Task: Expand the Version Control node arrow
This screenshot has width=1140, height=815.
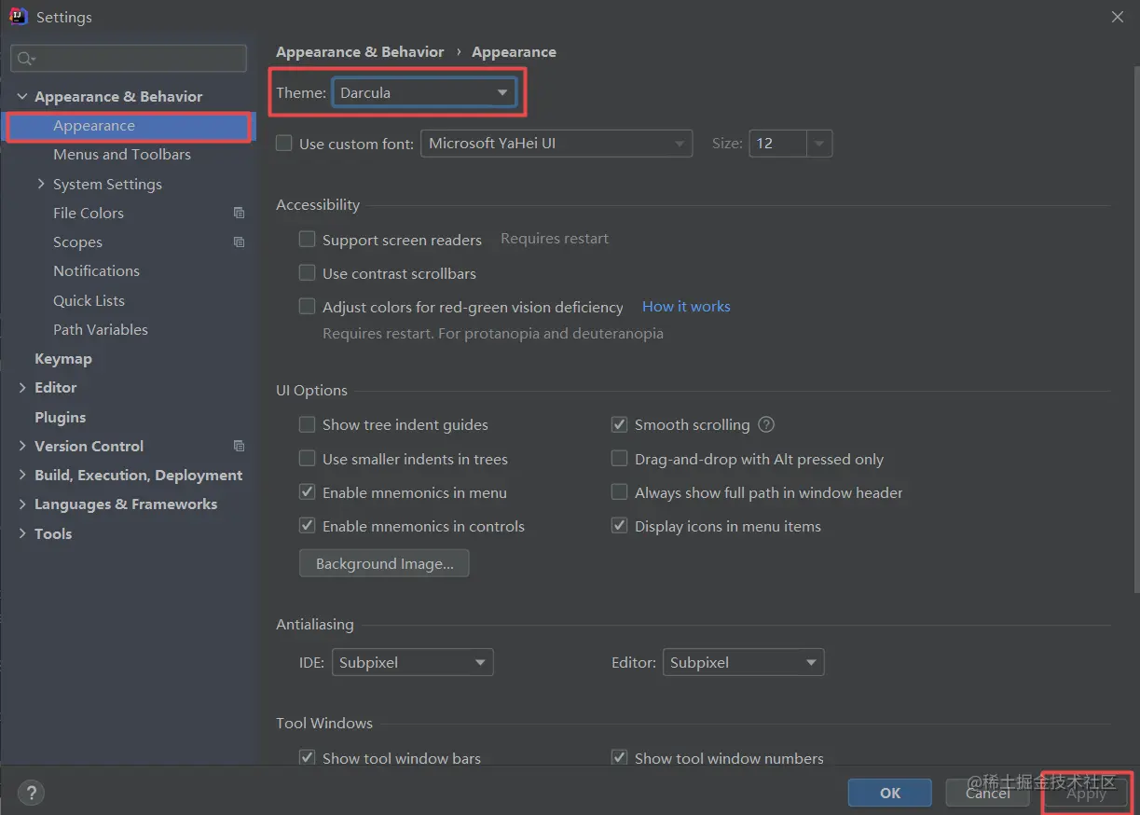Action: [x=22, y=446]
